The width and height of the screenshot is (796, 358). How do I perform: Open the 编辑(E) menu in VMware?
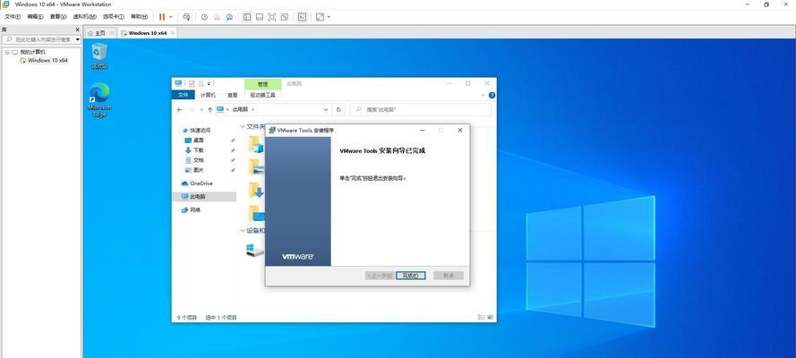(35, 17)
